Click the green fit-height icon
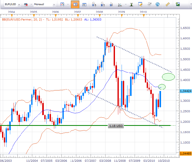Image resolution: width=192 pixels, height=162 pixels. click(131, 5)
